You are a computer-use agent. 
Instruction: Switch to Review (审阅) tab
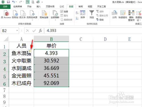[x=81, y=7]
